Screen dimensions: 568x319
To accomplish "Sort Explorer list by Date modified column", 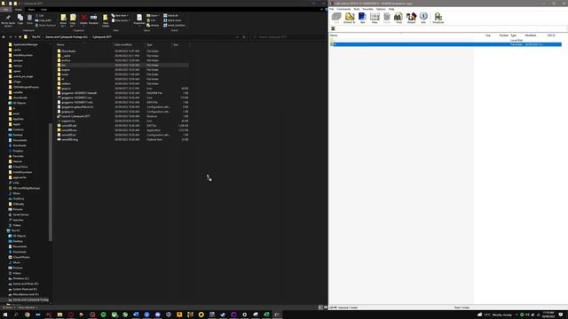I will click(123, 45).
